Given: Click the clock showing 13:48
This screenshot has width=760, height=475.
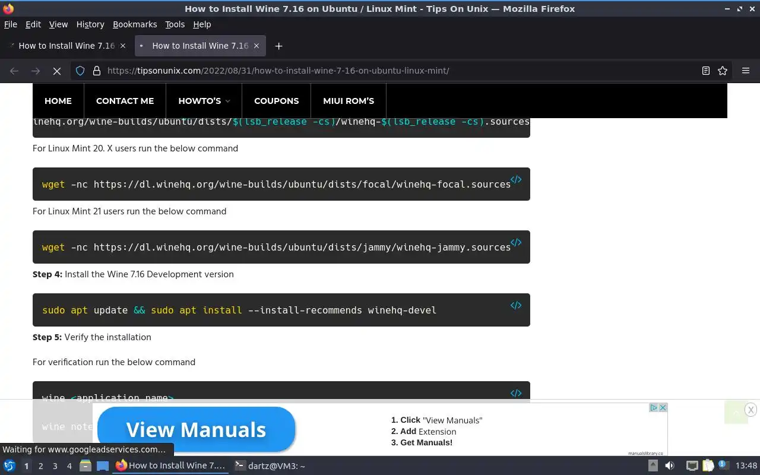Looking at the screenshot, I should [x=746, y=466].
